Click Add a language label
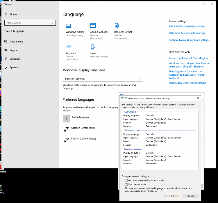This screenshot has height=203, width=218. [x=81, y=117]
